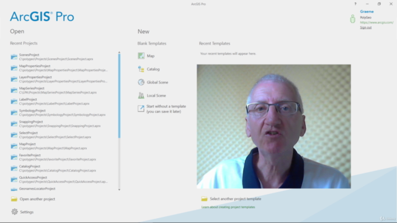Open ScenesProject from recent projects
This screenshot has height=223, width=397.
click(x=60, y=57)
